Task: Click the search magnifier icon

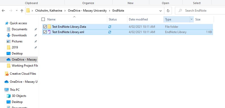Action: (180, 11)
